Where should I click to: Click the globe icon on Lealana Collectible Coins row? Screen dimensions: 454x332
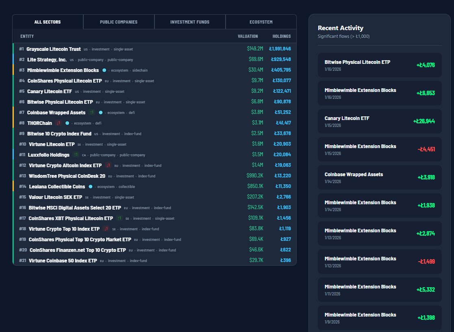90,186
